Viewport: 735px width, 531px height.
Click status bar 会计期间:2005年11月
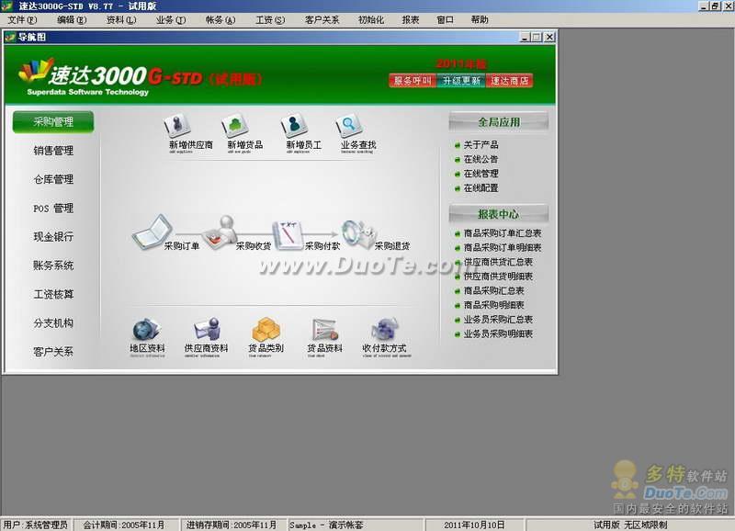click(125, 525)
